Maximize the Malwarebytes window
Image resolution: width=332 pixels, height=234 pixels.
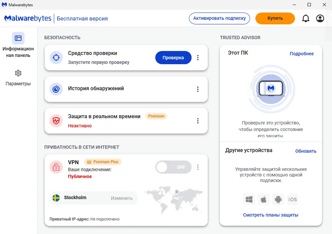point(309,5)
